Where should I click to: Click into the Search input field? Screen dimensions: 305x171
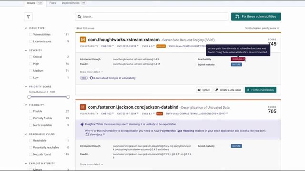click(x=152, y=17)
